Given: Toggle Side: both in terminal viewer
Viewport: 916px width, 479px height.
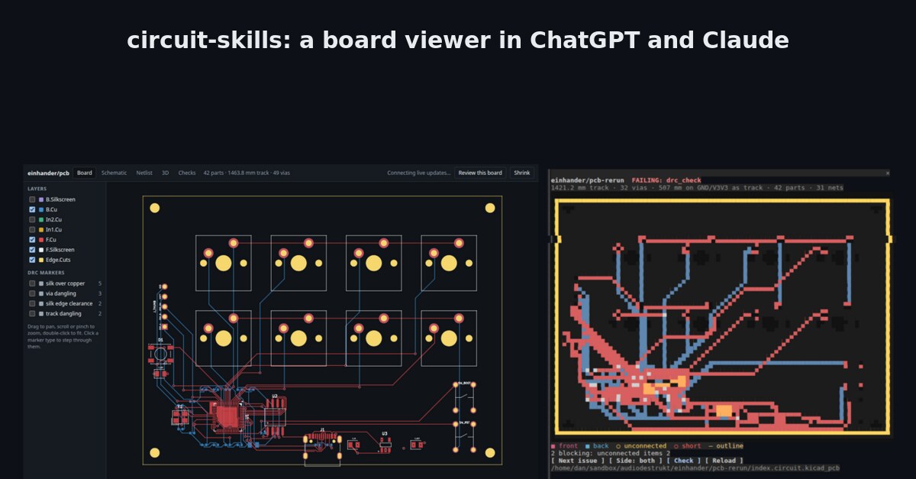Looking at the screenshot, I should point(637,461).
